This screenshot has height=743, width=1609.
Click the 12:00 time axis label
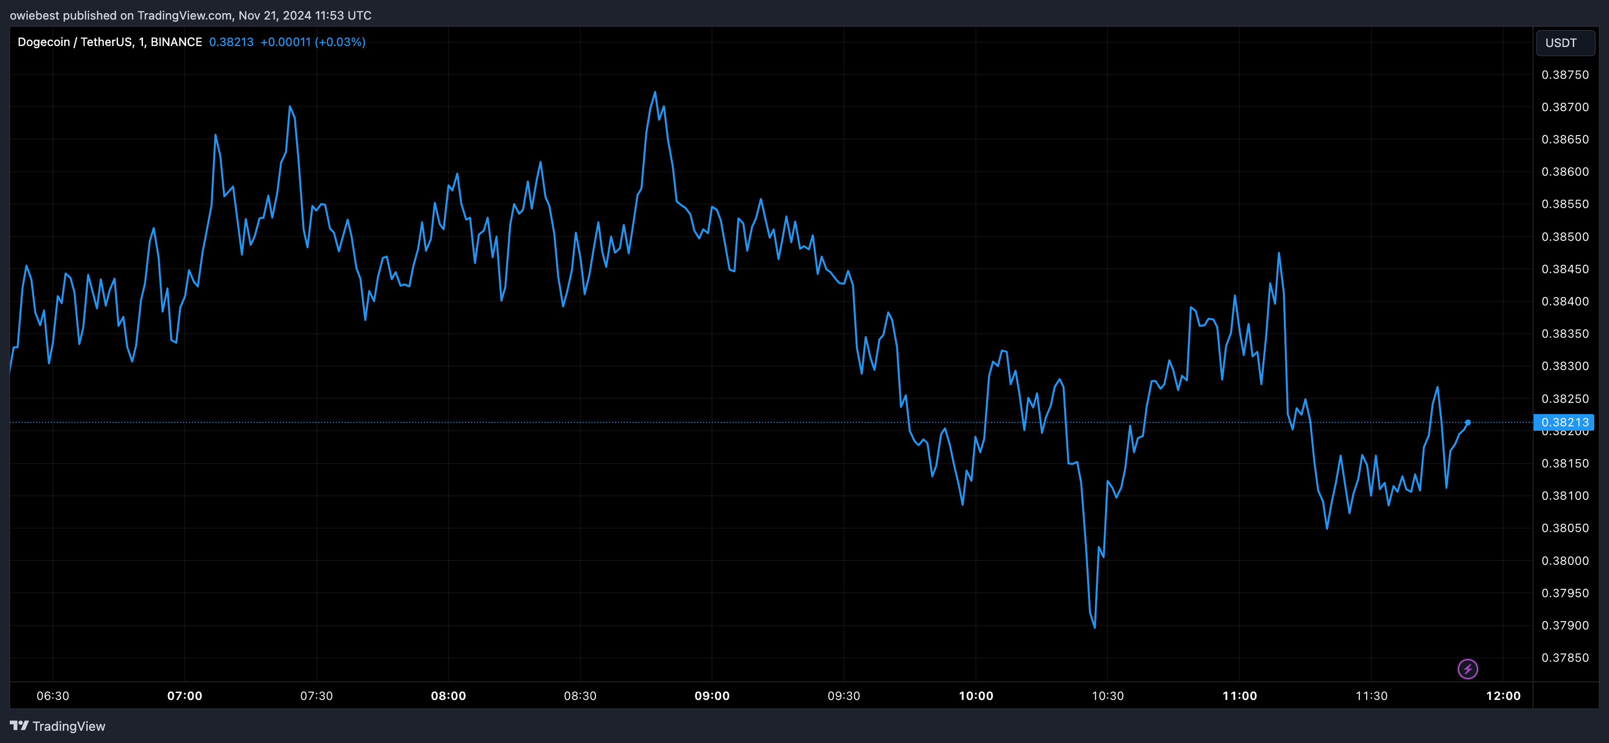click(x=1503, y=696)
